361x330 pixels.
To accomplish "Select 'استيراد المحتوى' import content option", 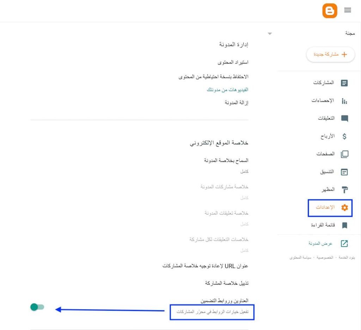I will (x=233, y=62).
